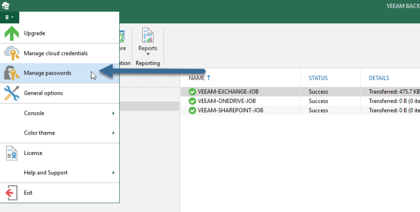Click the red Exit arrow icon

tap(11, 193)
